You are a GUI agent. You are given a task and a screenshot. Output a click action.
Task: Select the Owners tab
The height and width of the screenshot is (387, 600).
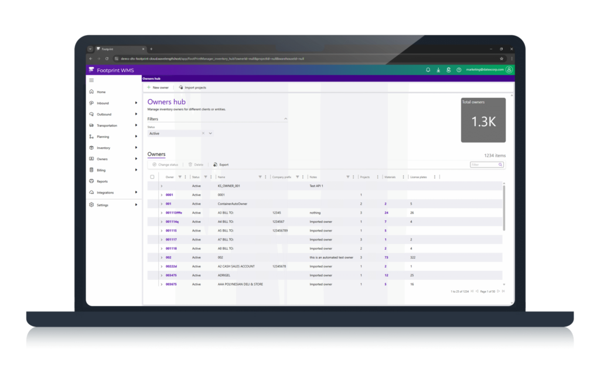coord(156,154)
